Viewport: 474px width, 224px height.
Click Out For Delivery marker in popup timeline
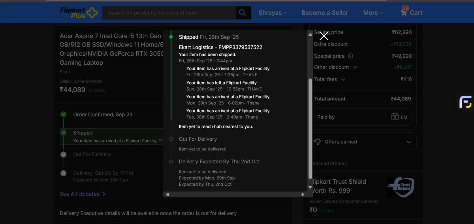(171, 139)
